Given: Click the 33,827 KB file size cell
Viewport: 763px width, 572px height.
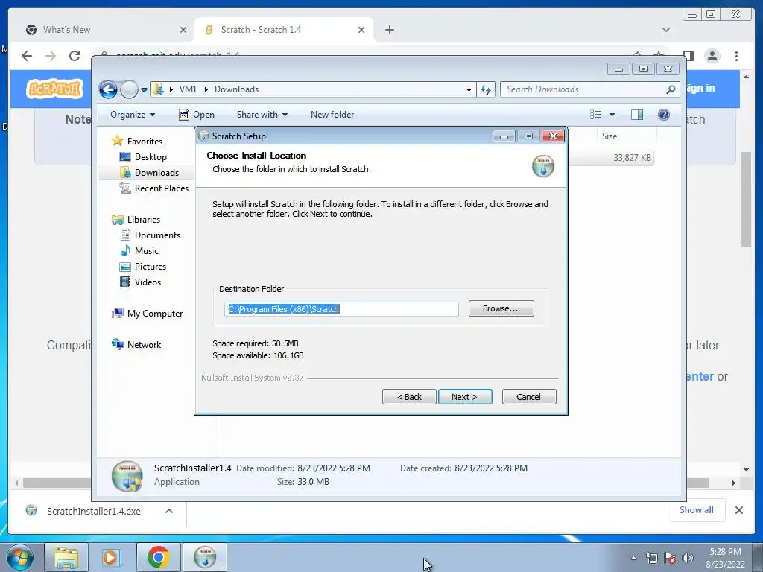Looking at the screenshot, I should coord(632,158).
